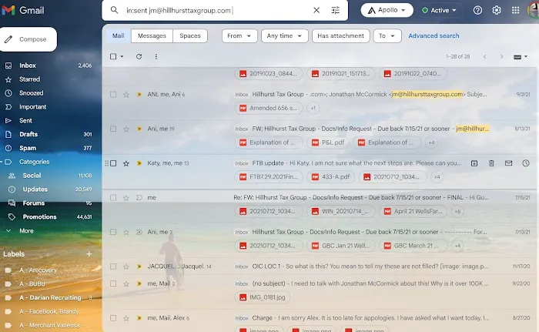Clear the search query with the X
Screen dimensions: 539x332
(316, 11)
